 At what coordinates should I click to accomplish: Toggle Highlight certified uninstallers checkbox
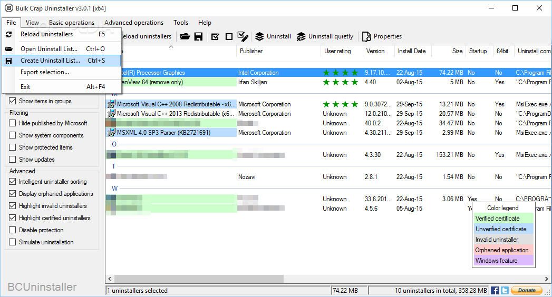click(12, 218)
